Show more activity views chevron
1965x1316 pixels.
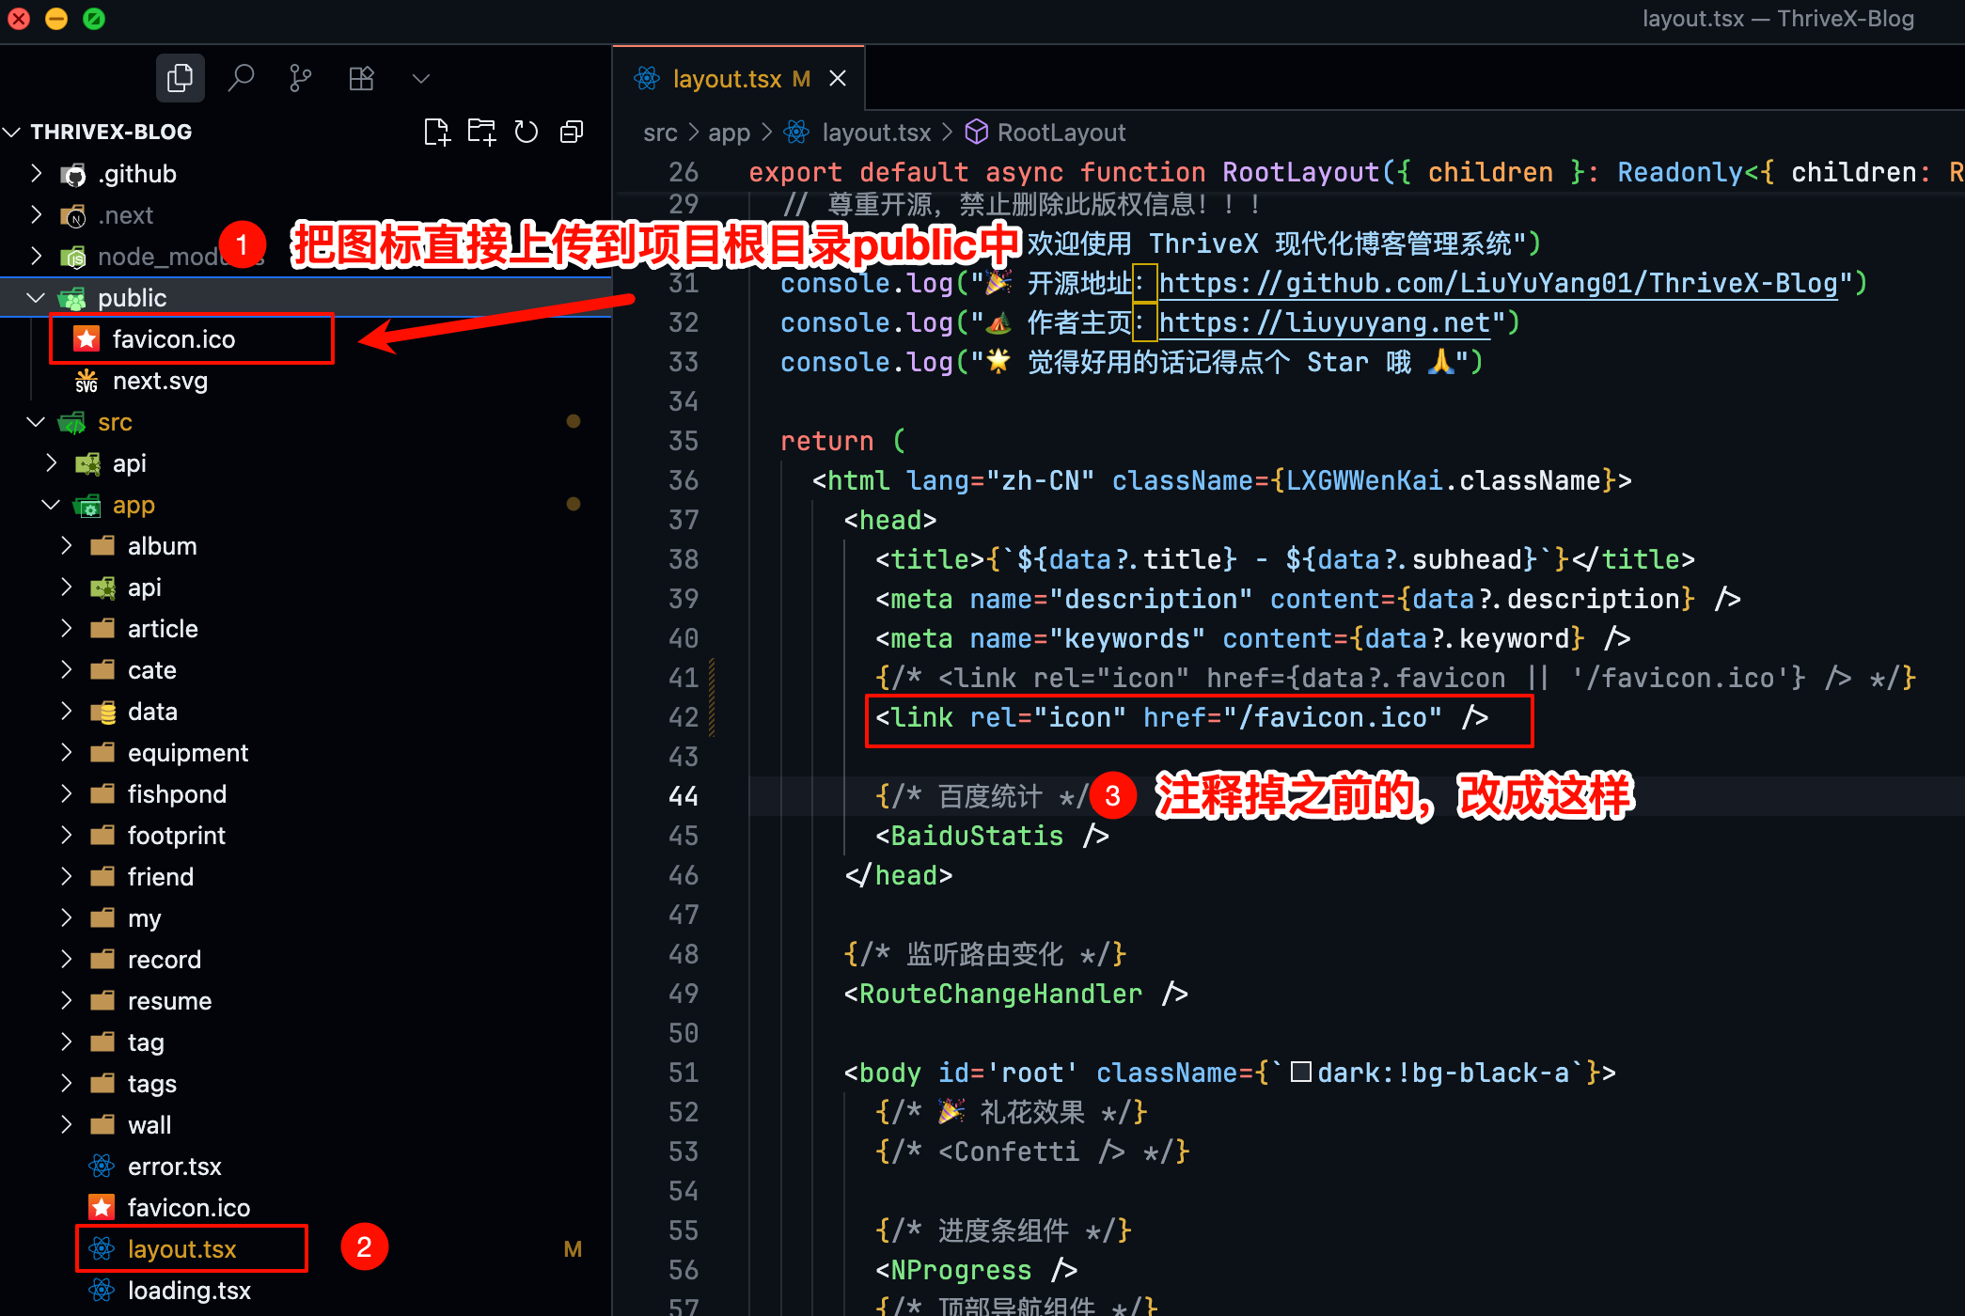[x=421, y=79]
